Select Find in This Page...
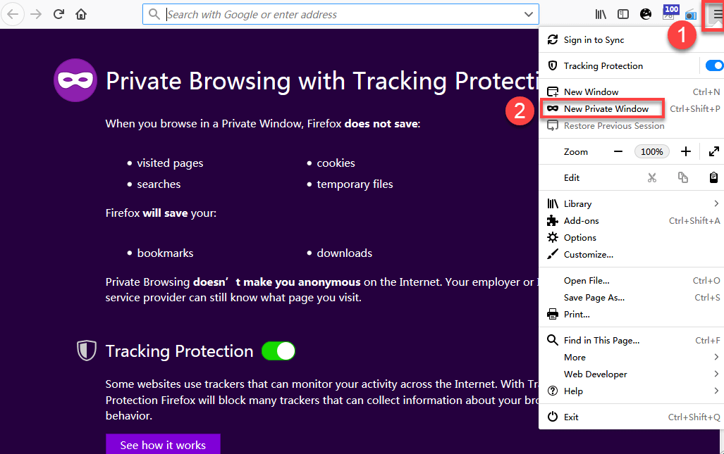The height and width of the screenshot is (454, 724). pos(631,341)
